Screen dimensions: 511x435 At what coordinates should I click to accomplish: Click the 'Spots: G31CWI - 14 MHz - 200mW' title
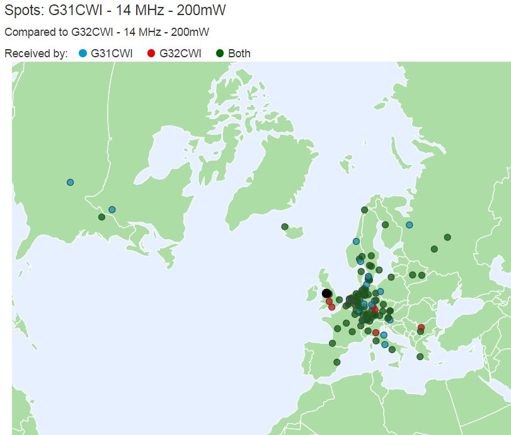pos(115,11)
